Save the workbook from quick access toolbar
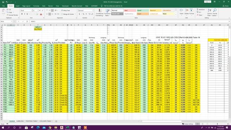231x130 pixels. pyautogui.click(x=3, y=2)
